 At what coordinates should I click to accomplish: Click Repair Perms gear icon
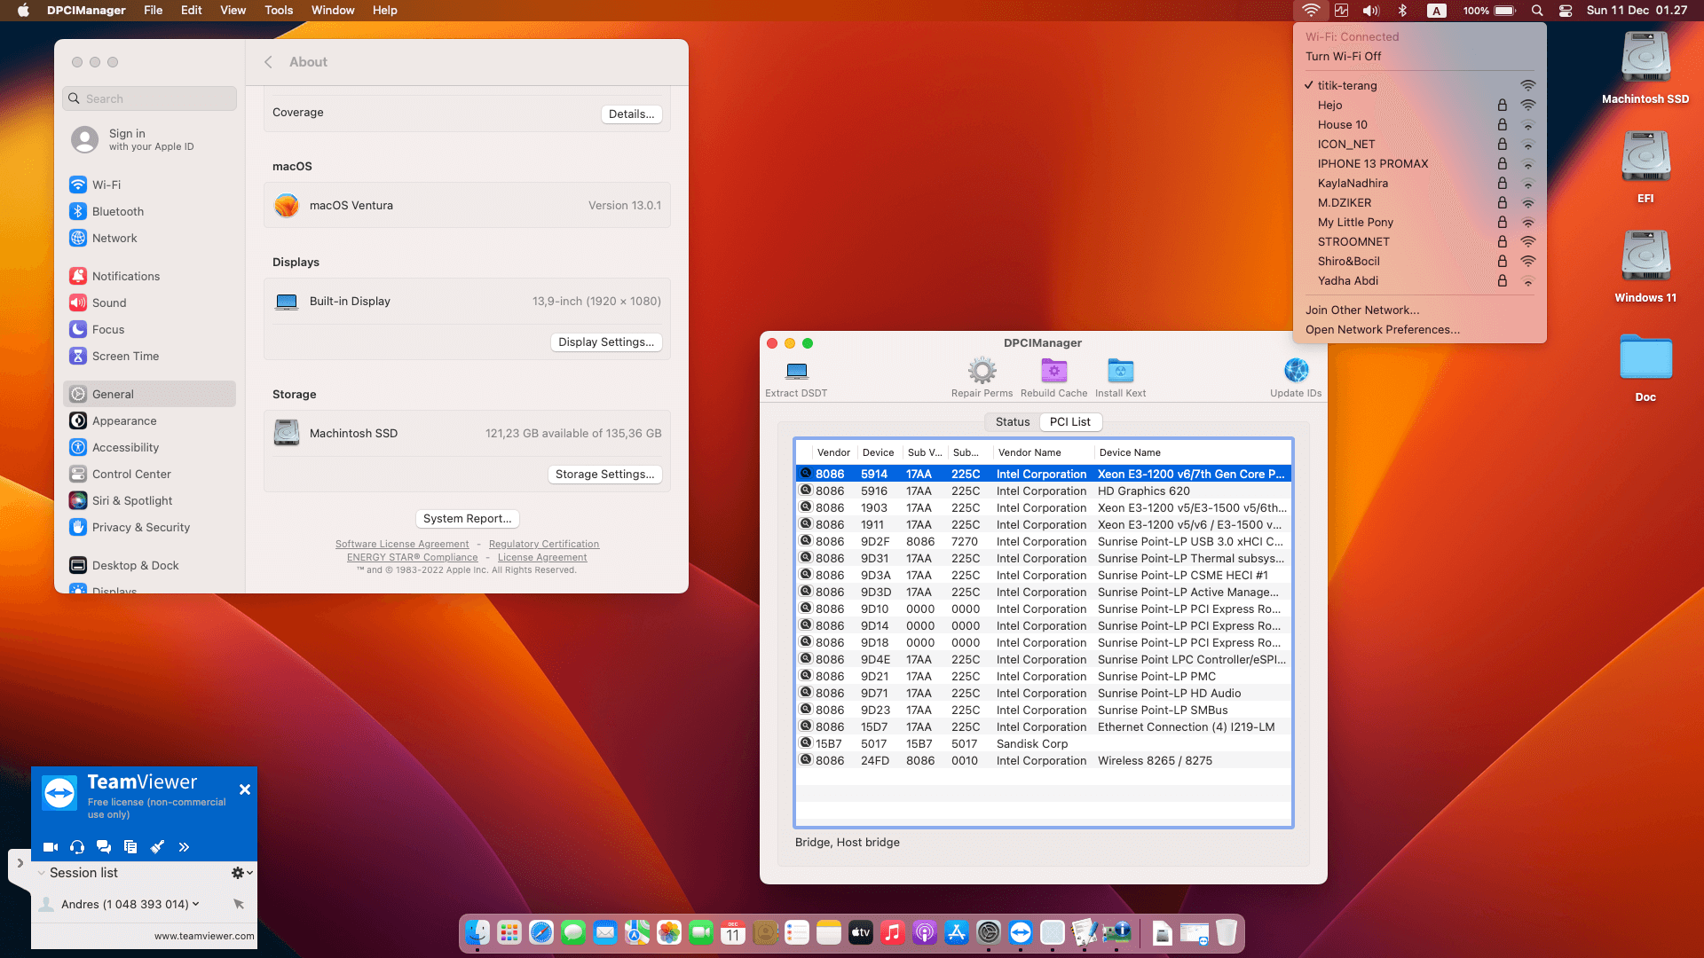[x=982, y=370]
